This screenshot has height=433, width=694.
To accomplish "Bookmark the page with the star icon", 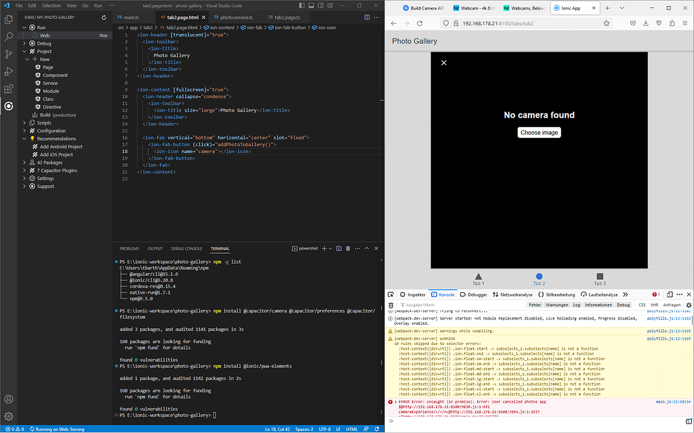I will pyautogui.click(x=607, y=24).
